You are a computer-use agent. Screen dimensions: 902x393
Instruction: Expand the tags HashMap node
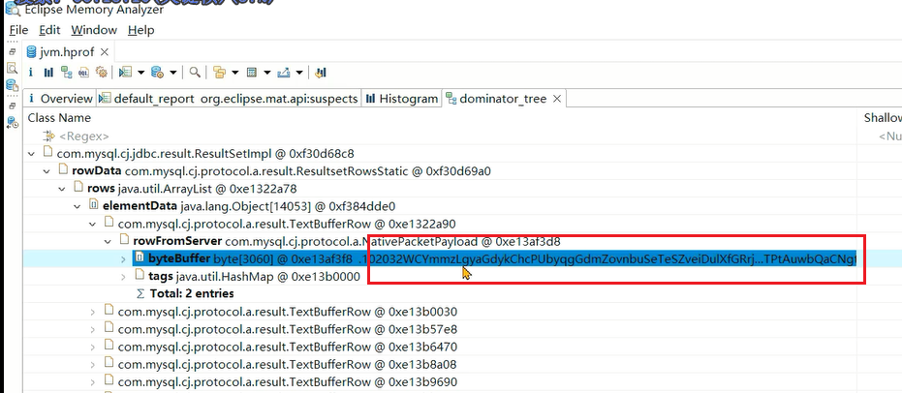123,277
